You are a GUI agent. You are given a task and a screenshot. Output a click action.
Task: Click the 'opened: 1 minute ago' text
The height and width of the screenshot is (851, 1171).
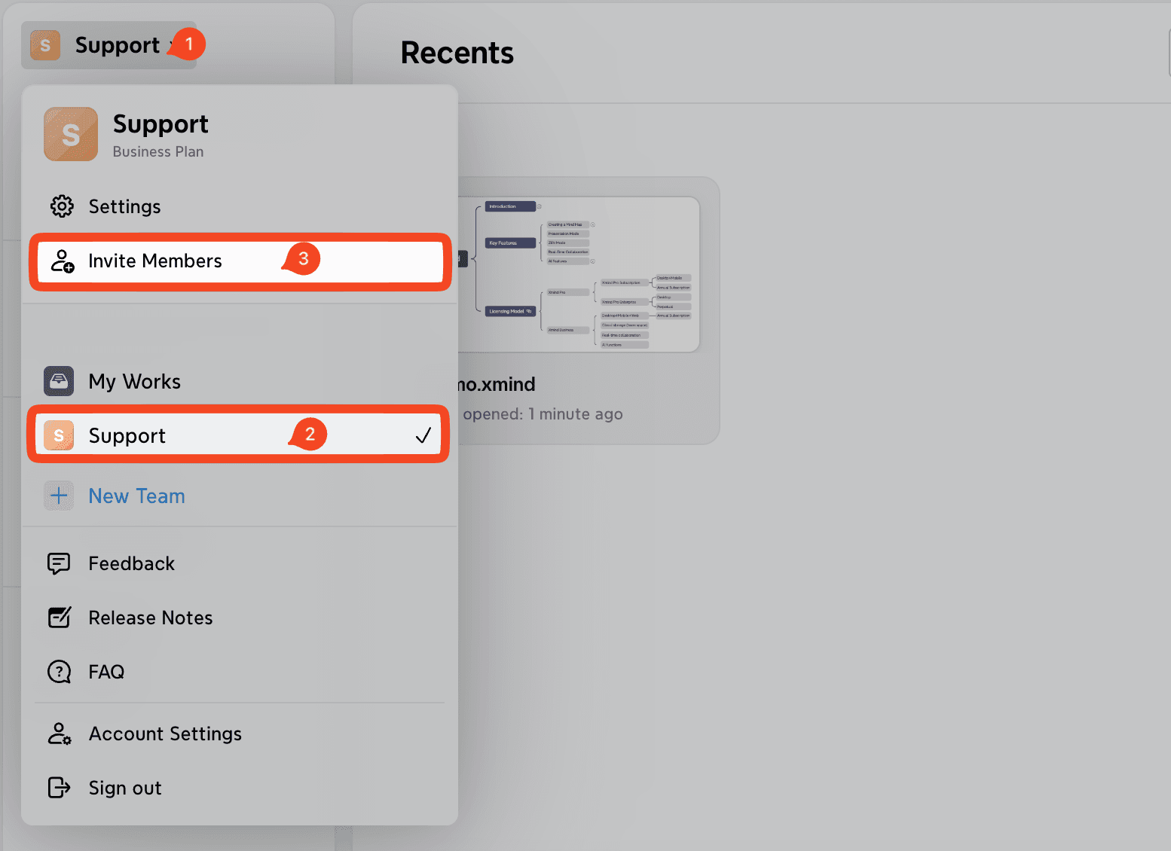click(x=543, y=414)
